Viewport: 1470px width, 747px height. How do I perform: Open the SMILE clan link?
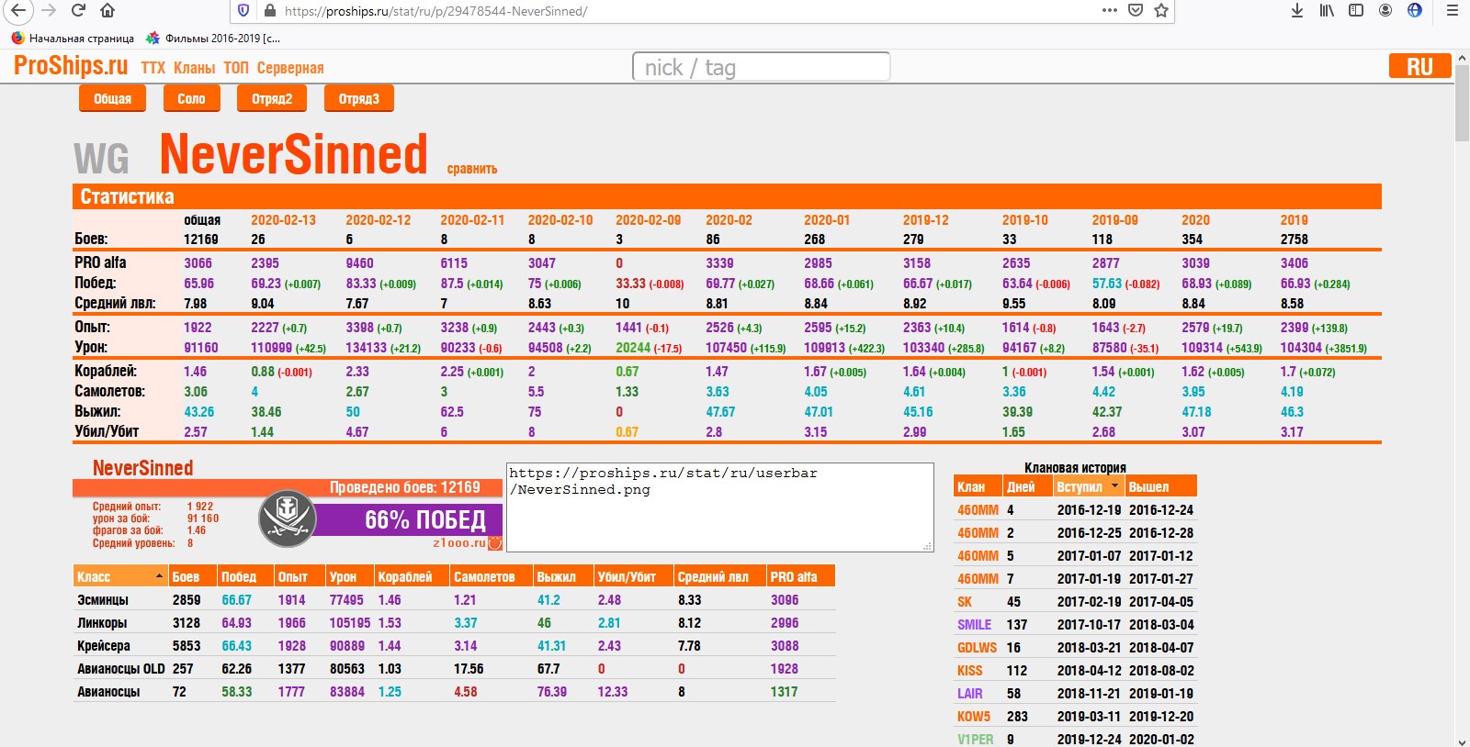tap(974, 625)
